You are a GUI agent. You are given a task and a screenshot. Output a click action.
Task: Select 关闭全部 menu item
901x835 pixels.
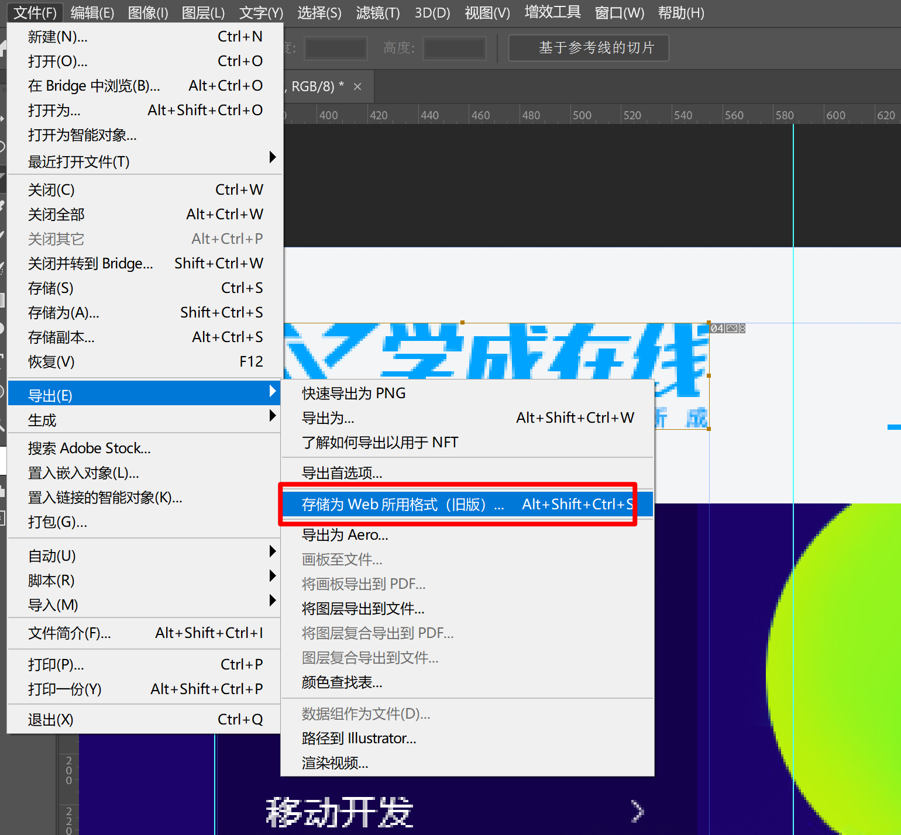pos(145,215)
